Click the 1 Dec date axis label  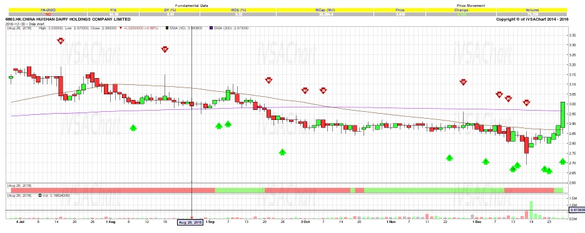(x=477, y=222)
